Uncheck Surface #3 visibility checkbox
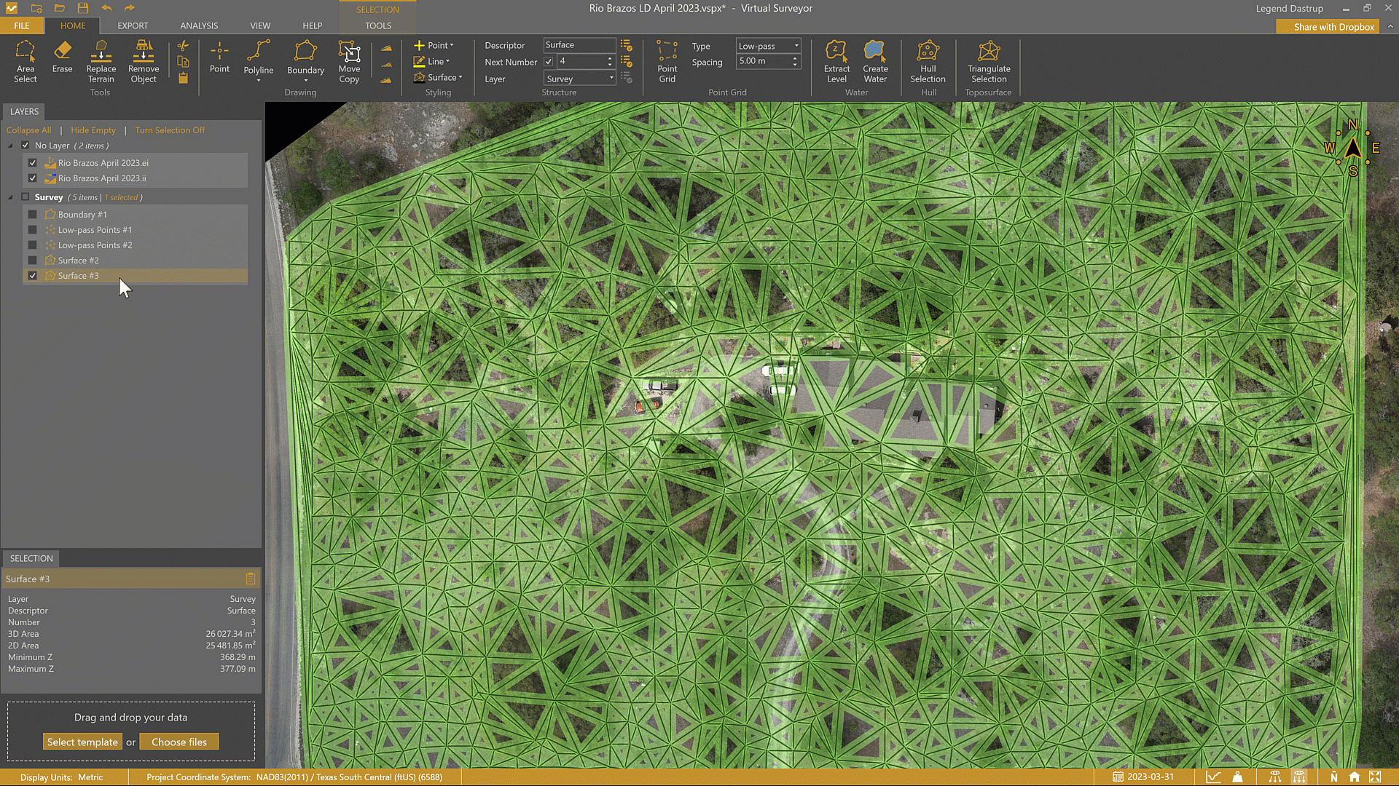 (33, 276)
